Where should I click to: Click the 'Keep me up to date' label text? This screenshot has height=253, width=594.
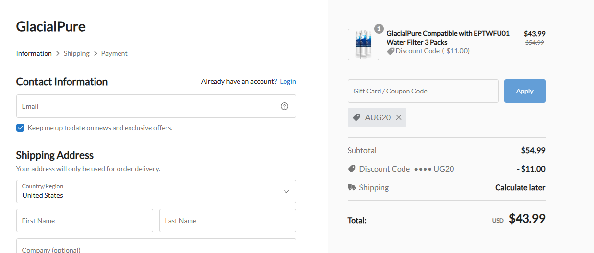(100, 128)
